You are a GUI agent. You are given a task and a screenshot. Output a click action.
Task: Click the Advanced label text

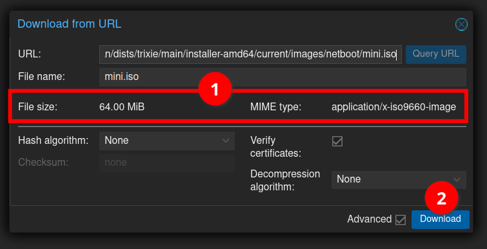(x=370, y=219)
